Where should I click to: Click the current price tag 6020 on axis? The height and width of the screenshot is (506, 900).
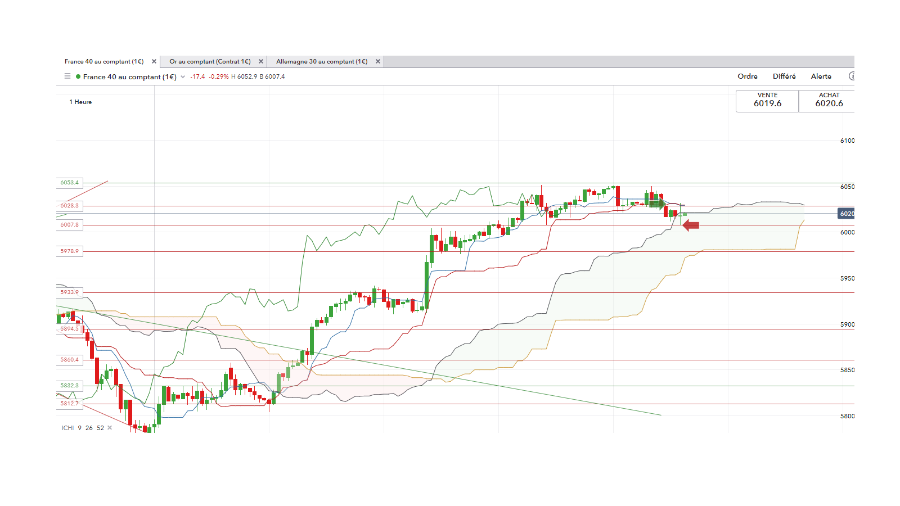pos(847,214)
